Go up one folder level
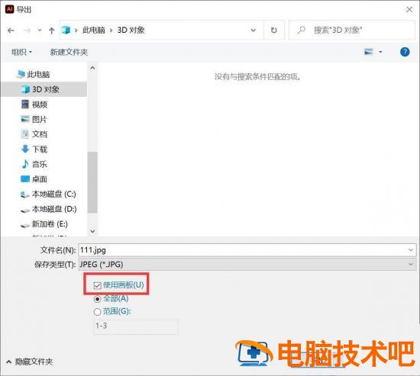Image resolution: width=420 pixels, height=376 pixels. pos(51,31)
